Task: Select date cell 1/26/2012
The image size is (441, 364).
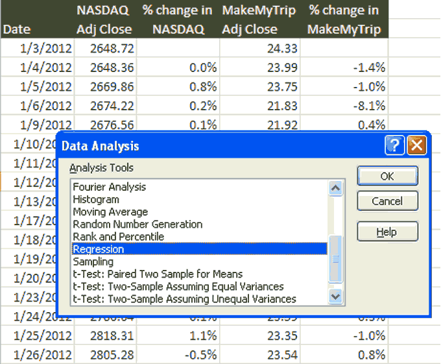Action: pos(38,354)
